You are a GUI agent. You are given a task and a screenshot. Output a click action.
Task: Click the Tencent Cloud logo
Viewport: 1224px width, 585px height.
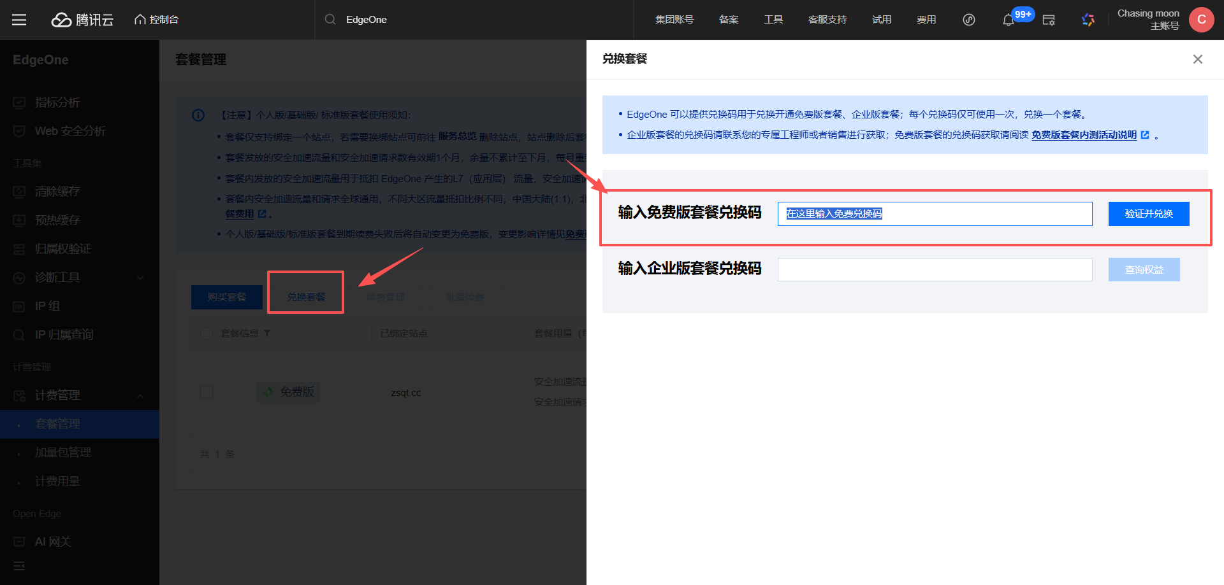point(82,20)
